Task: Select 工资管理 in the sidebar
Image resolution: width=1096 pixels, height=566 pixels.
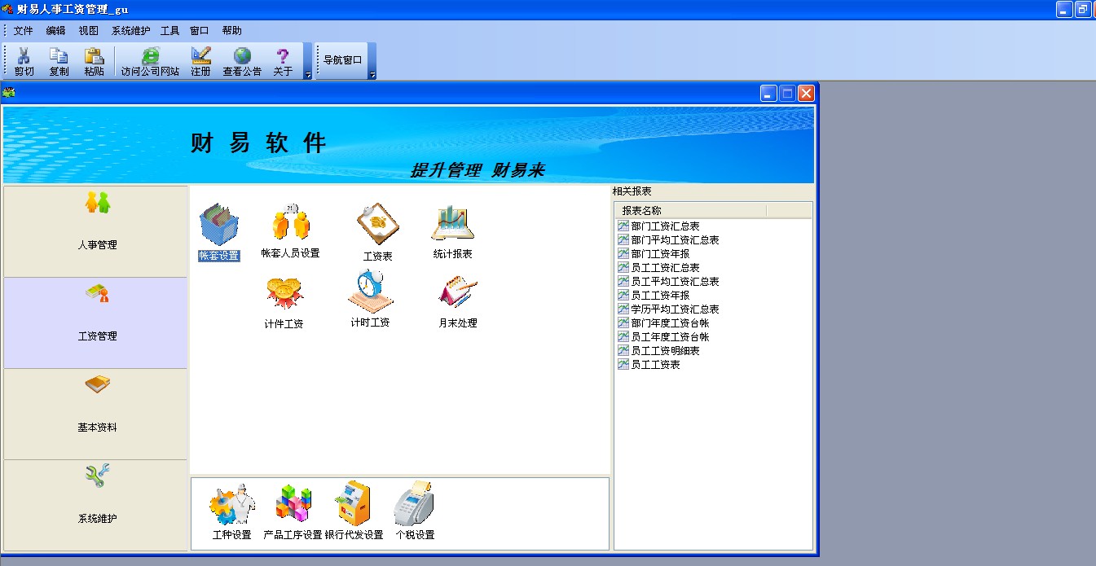Action: tap(96, 322)
